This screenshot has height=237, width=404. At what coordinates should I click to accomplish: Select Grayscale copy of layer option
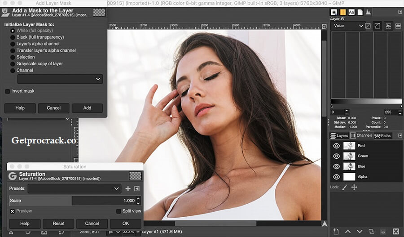(x=13, y=64)
